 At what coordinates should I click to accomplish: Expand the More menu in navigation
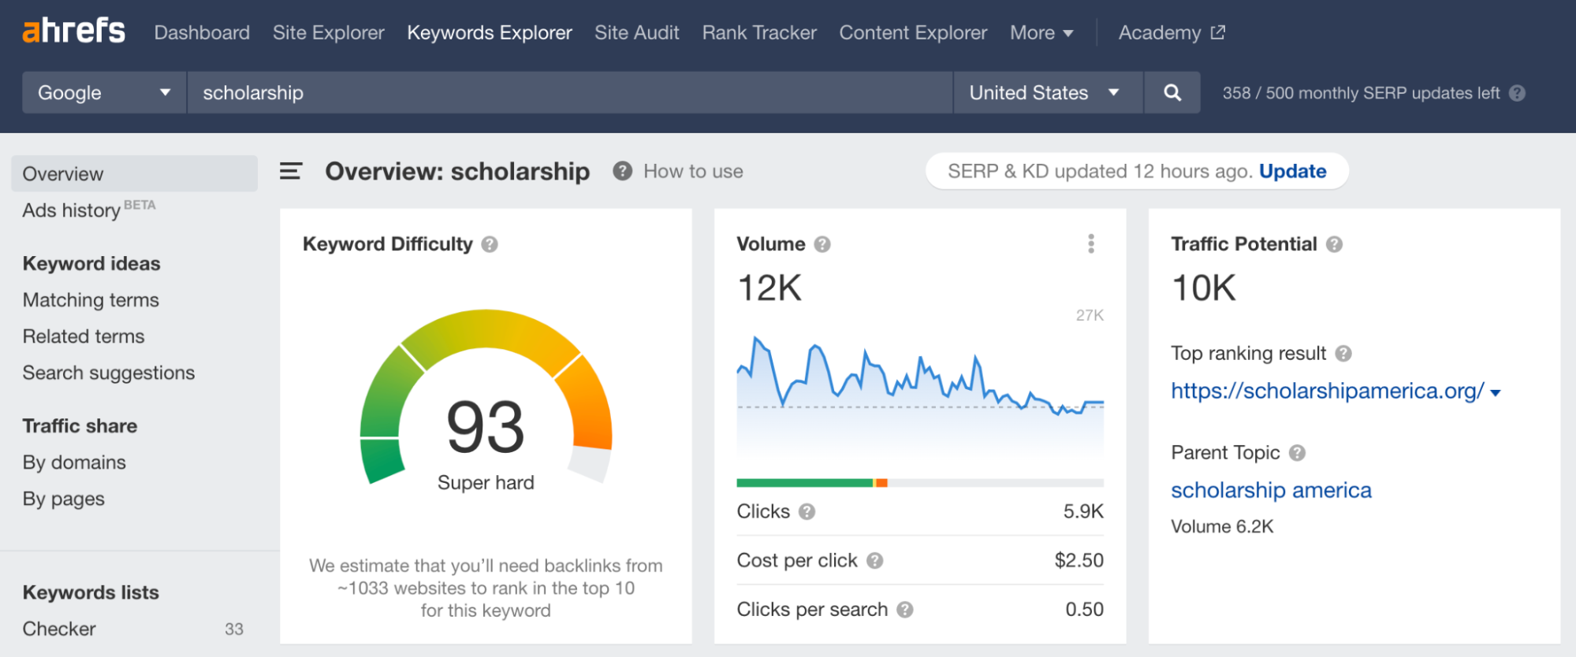[x=1041, y=33]
